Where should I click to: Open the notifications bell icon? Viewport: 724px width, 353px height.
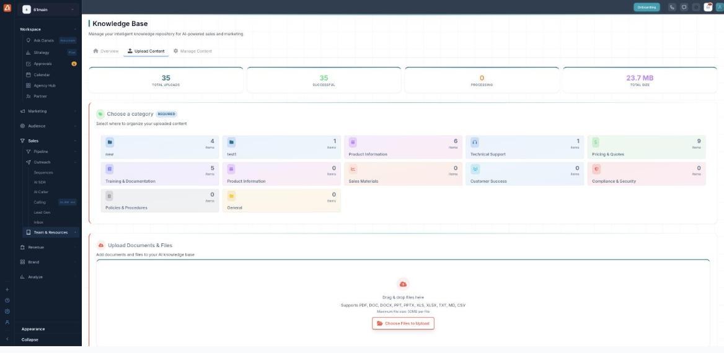coord(708,7)
